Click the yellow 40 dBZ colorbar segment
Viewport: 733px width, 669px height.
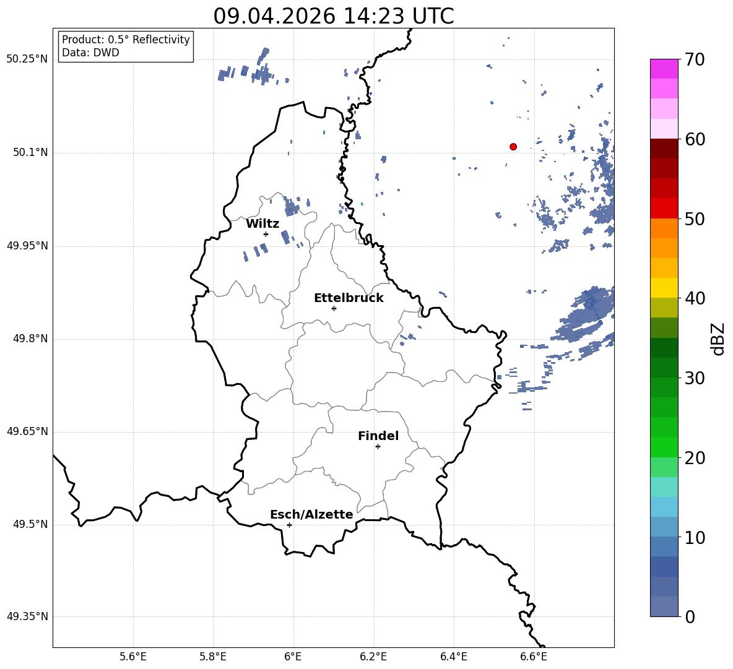[x=664, y=288]
